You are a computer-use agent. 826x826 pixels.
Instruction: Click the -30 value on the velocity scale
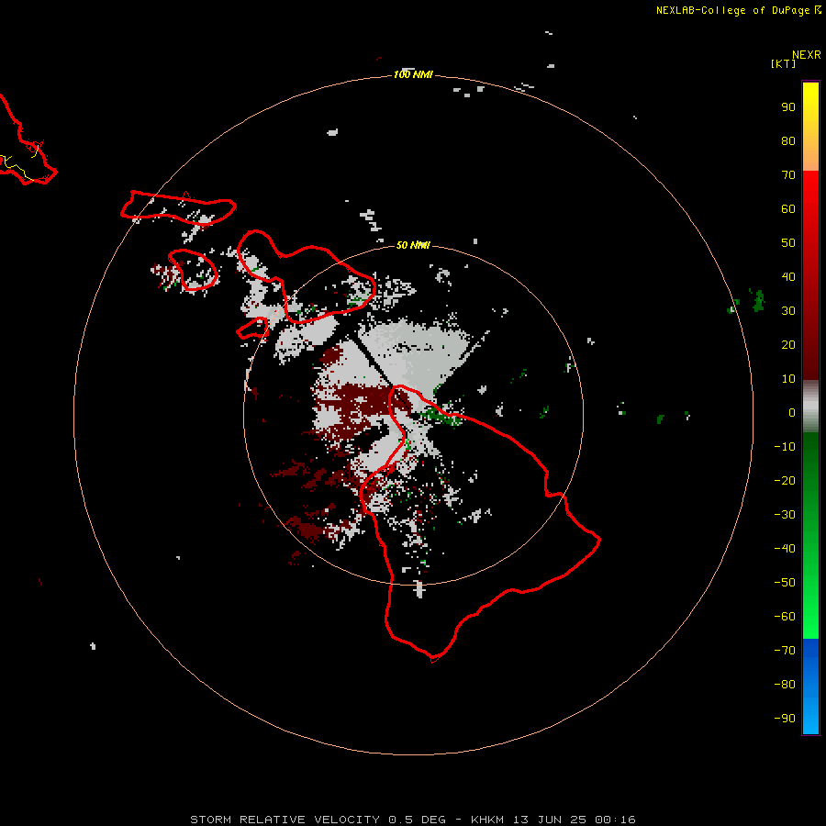(785, 515)
